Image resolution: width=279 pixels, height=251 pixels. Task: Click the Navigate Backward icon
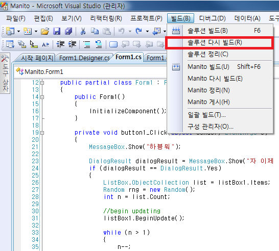pos(156,31)
